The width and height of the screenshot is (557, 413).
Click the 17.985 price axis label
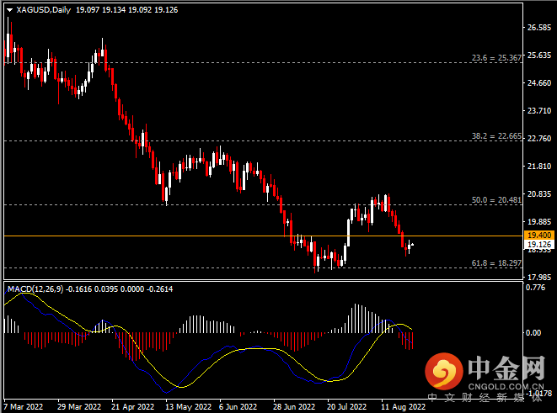coord(539,278)
